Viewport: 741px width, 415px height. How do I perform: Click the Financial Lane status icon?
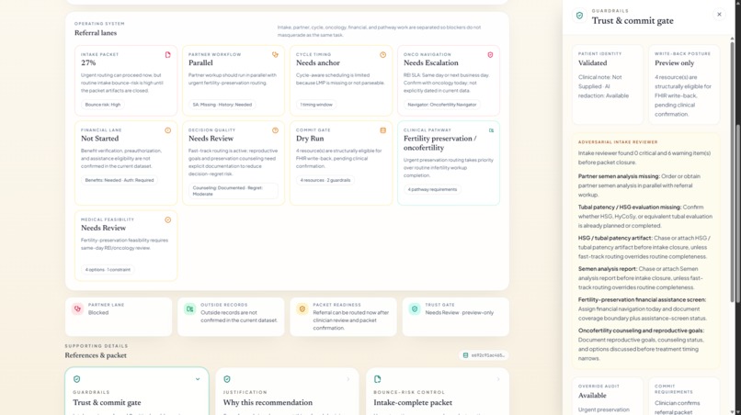[167, 130]
